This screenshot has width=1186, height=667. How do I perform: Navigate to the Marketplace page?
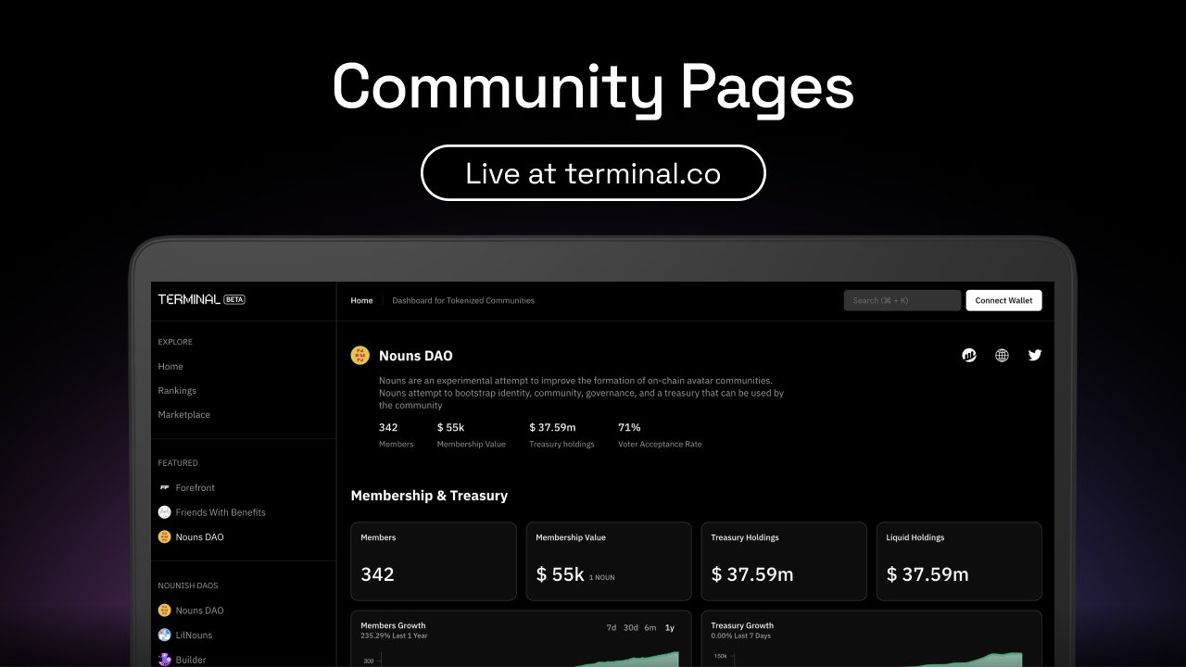pos(183,414)
